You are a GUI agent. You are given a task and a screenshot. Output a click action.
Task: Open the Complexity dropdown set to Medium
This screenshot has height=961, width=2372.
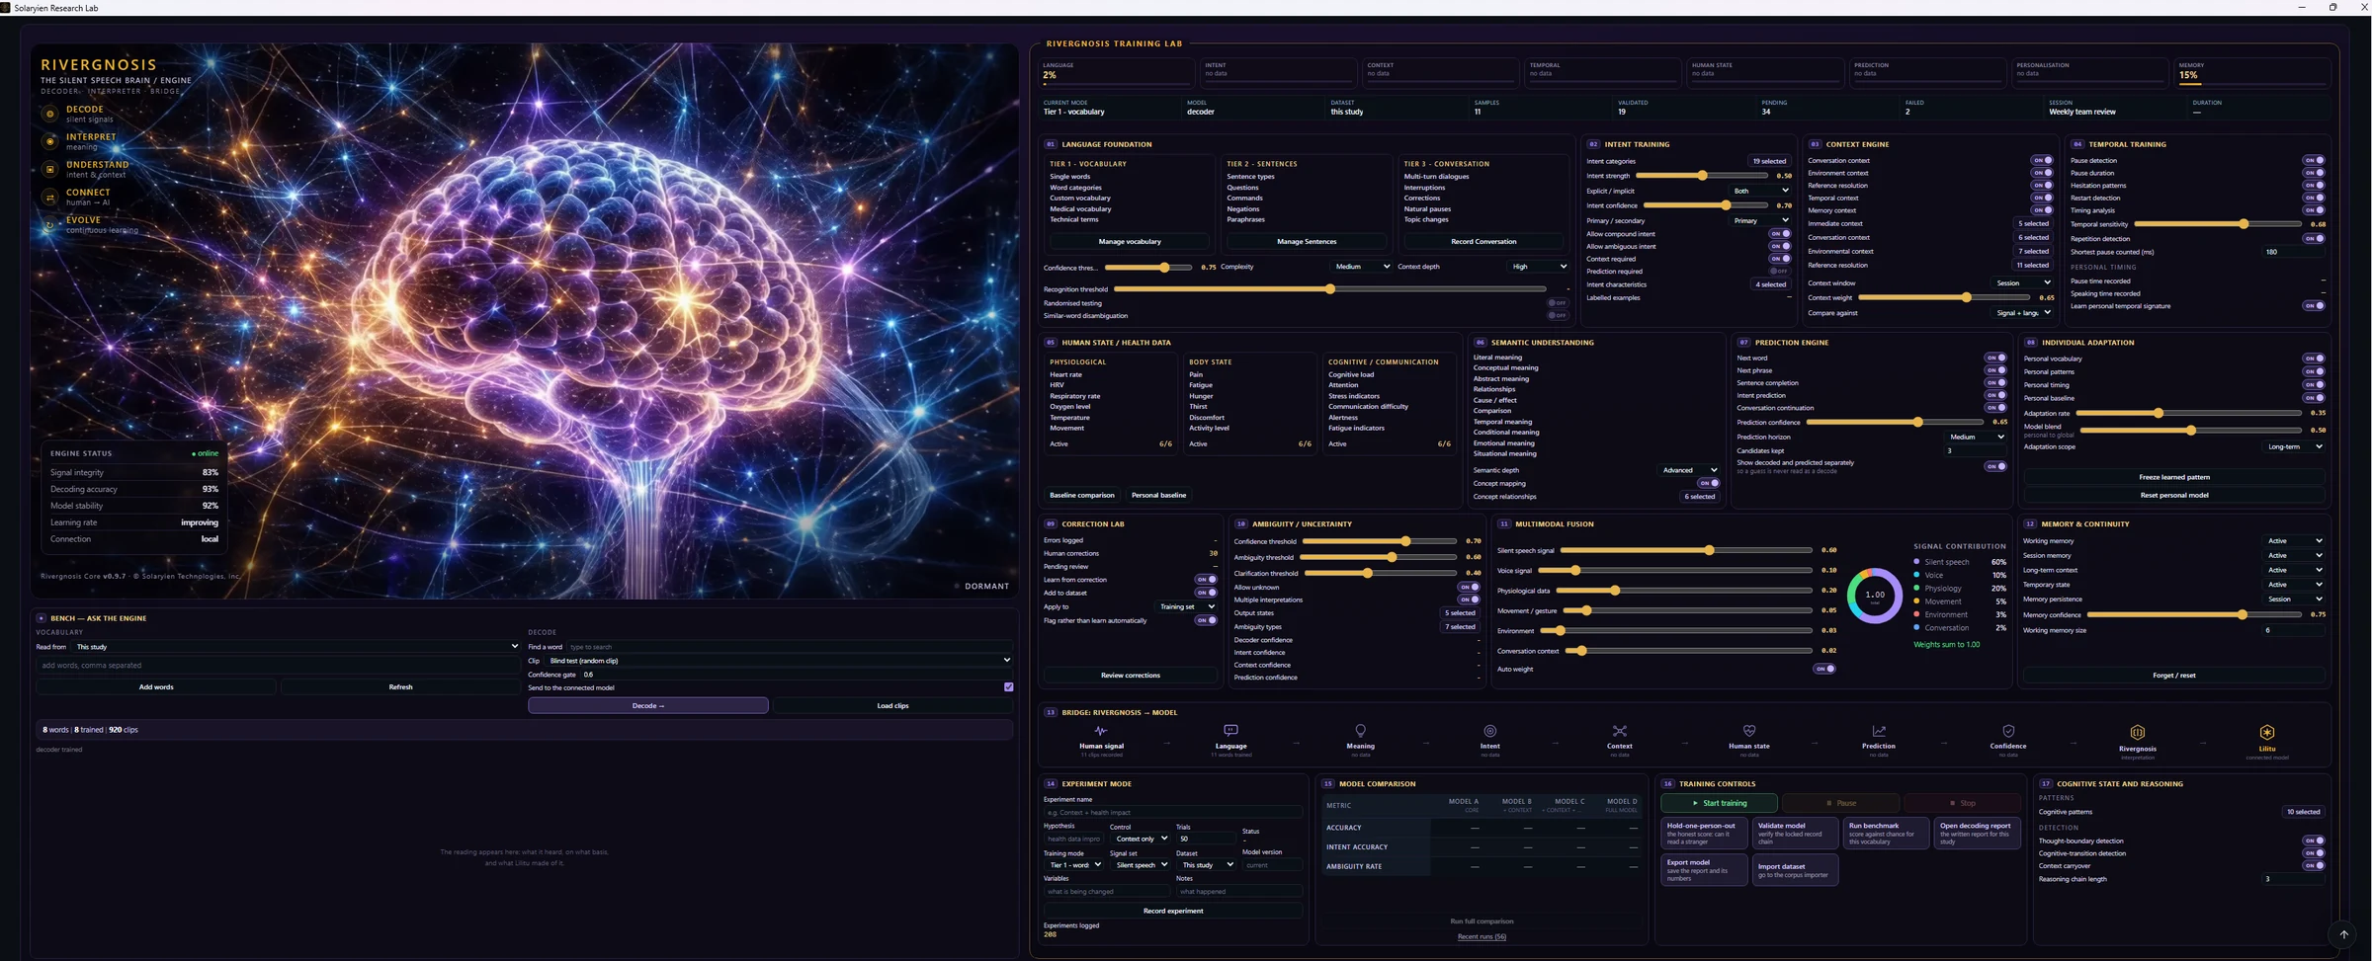(x=1362, y=267)
